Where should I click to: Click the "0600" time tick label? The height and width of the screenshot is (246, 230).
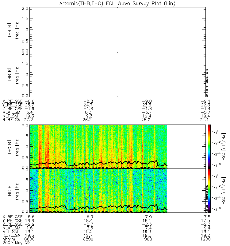pos(29,239)
